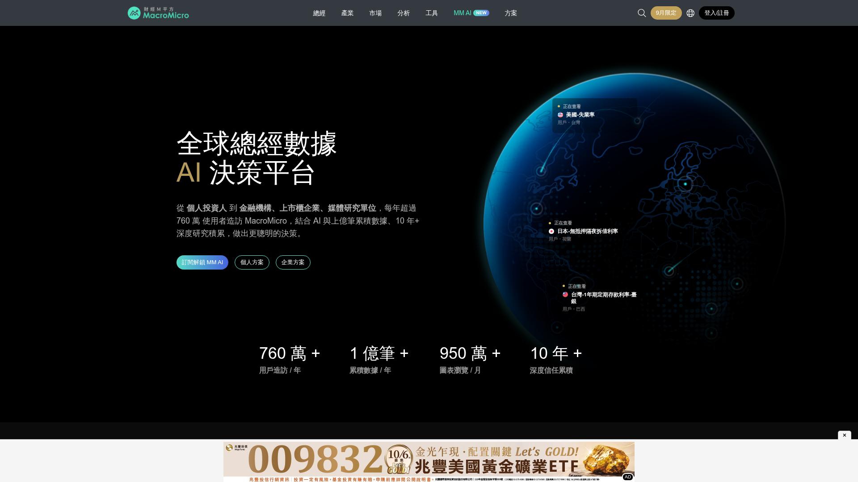Click the AD badge on banner
The height and width of the screenshot is (482, 858).
point(627,477)
